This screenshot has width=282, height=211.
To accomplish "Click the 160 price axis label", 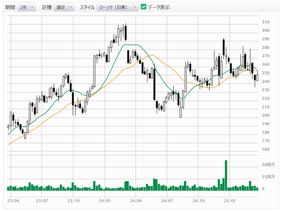I will (x=266, y=149).
